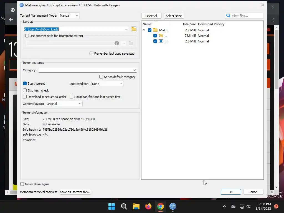This screenshot has height=213, width=284.
Task: Click the 2.6 MiB file's icon
Action: point(161,41)
